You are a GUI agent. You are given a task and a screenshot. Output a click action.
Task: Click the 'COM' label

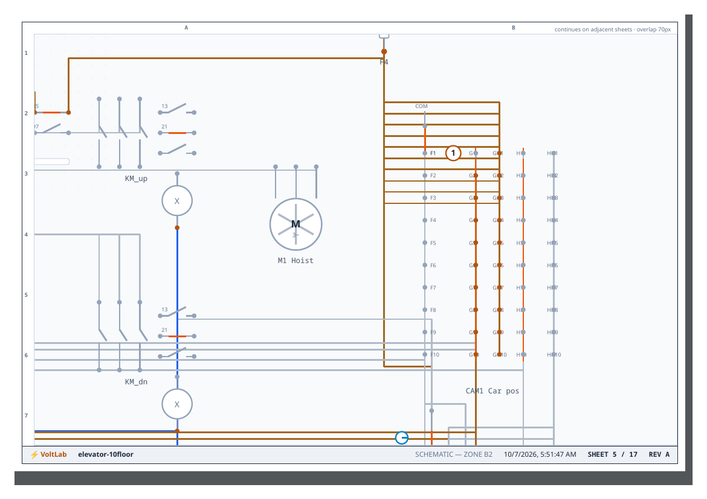422,106
